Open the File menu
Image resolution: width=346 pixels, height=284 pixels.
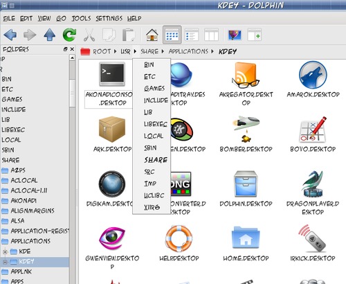pyautogui.click(x=9, y=18)
